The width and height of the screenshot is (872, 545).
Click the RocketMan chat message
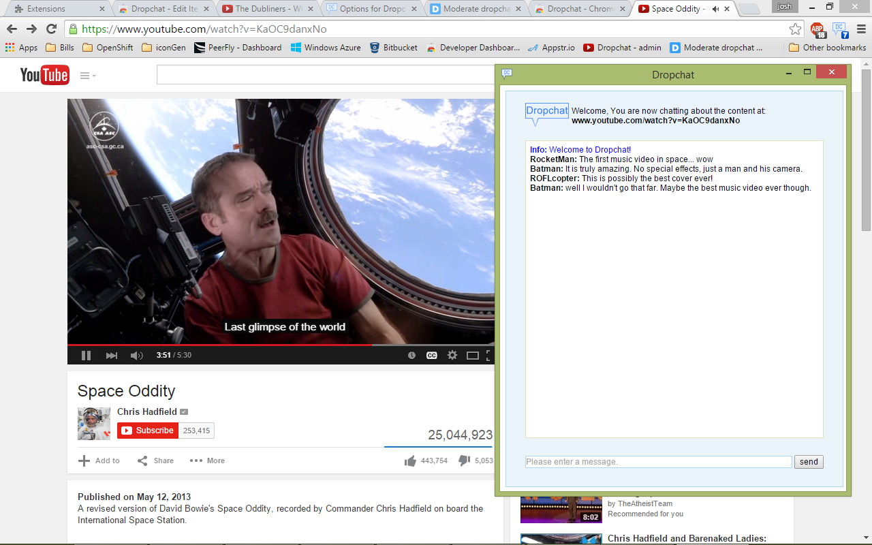(621, 159)
